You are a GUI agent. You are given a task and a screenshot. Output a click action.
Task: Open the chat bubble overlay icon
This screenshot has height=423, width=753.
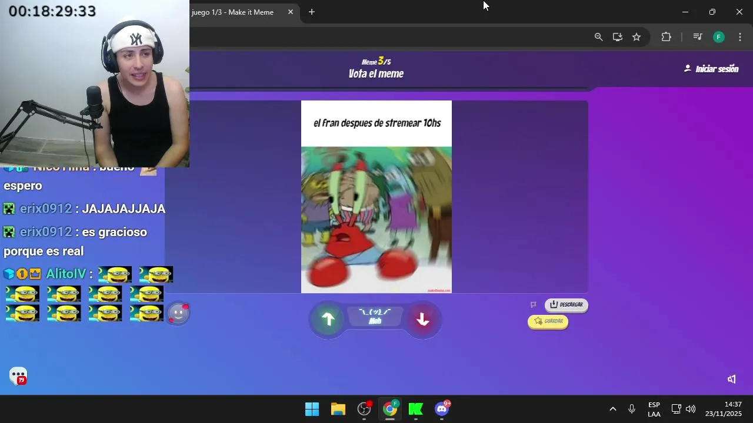click(18, 376)
